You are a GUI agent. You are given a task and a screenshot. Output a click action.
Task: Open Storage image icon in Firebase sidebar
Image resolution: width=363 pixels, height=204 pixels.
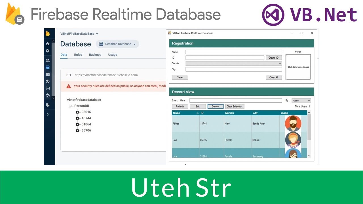point(48,74)
